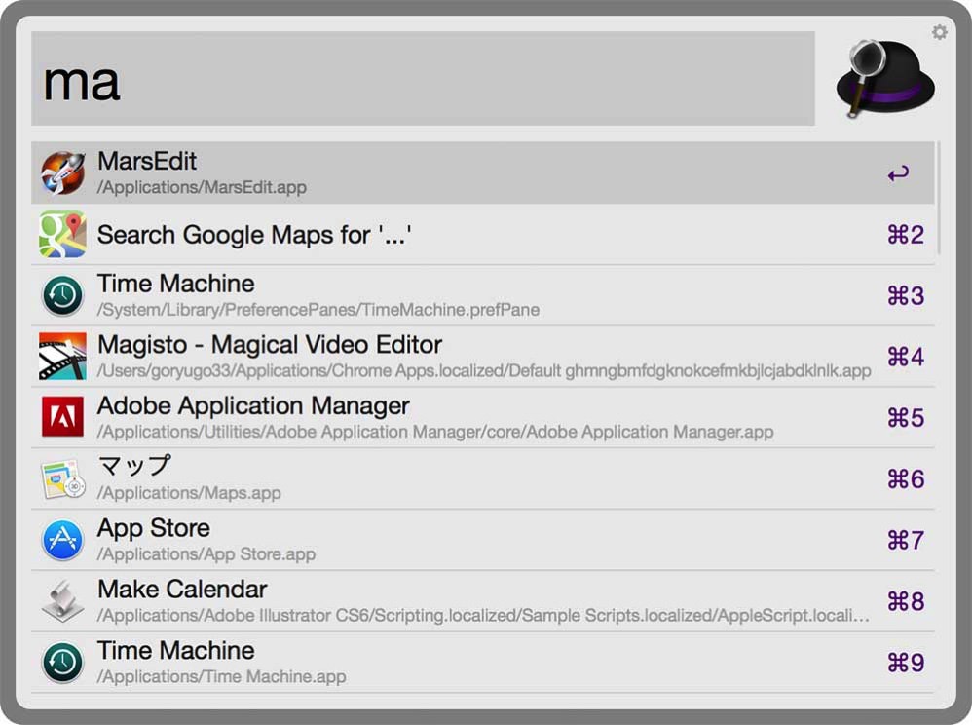
Task: Click the App Store blue icon
Action: 62,541
